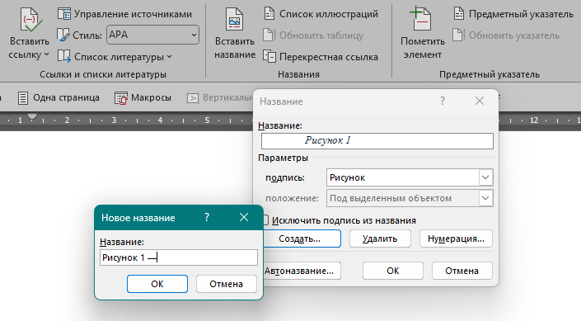Open Список иллюстраций table of figures

coord(321,14)
